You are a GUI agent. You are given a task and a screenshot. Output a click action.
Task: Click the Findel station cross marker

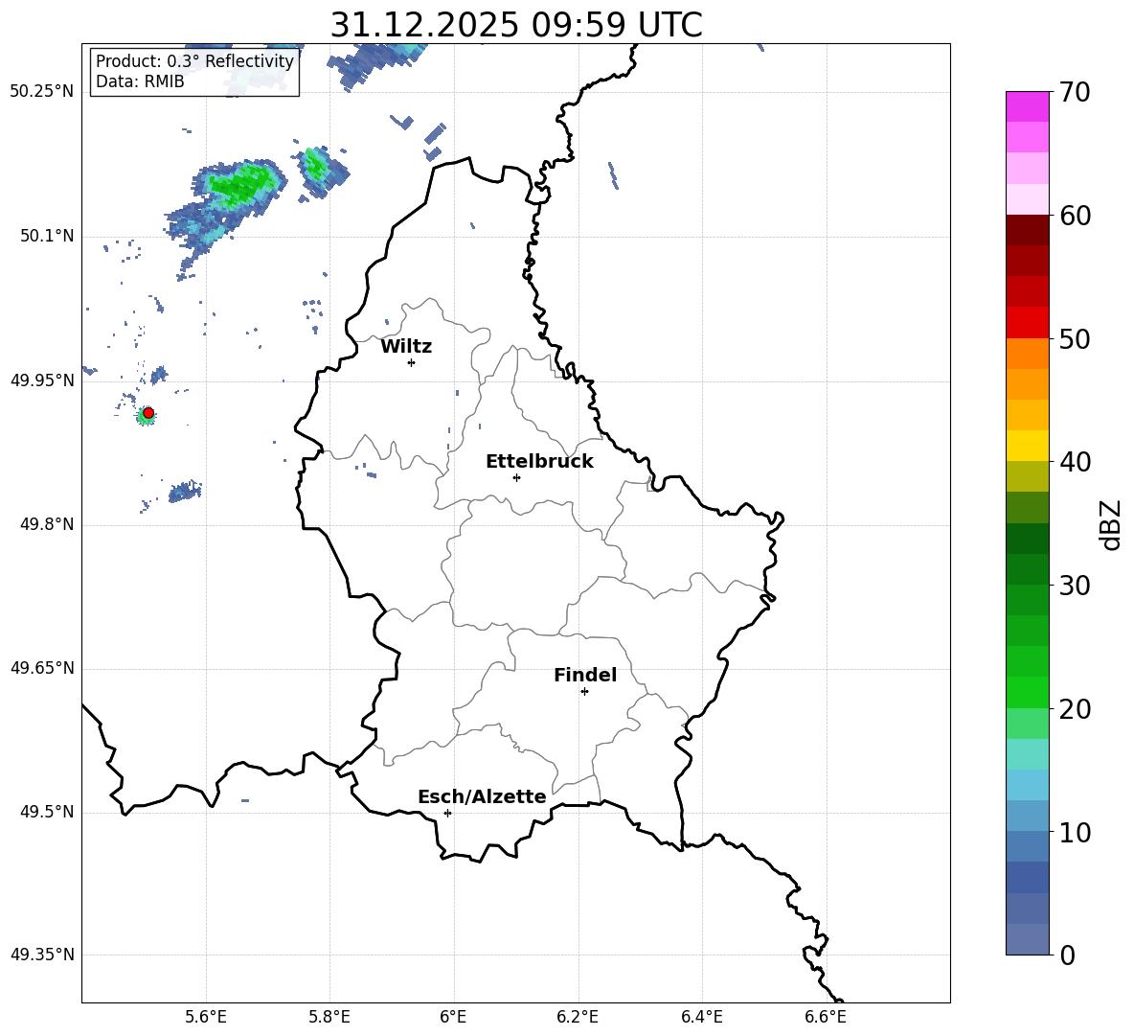tap(584, 692)
